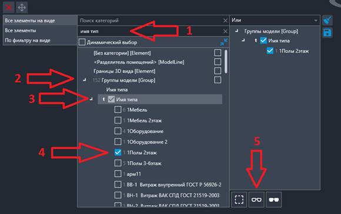
Task: Open the 'Или' dropdown
Action: pyautogui.click(x=275, y=21)
